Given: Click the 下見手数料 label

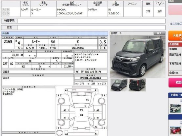Looking at the screenshot, I should click(x=175, y=64).
